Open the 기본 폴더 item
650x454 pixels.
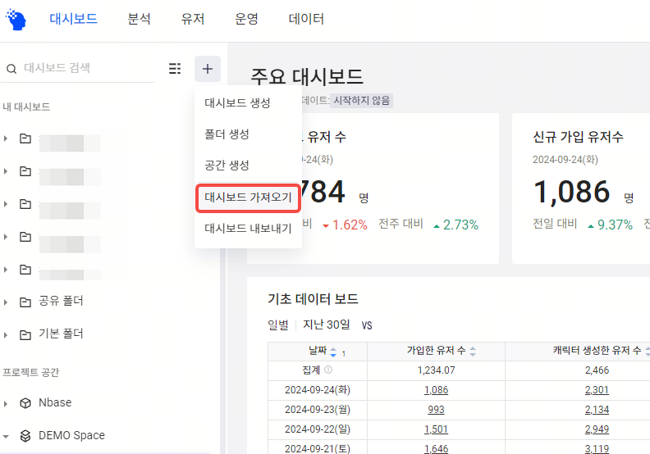61,334
